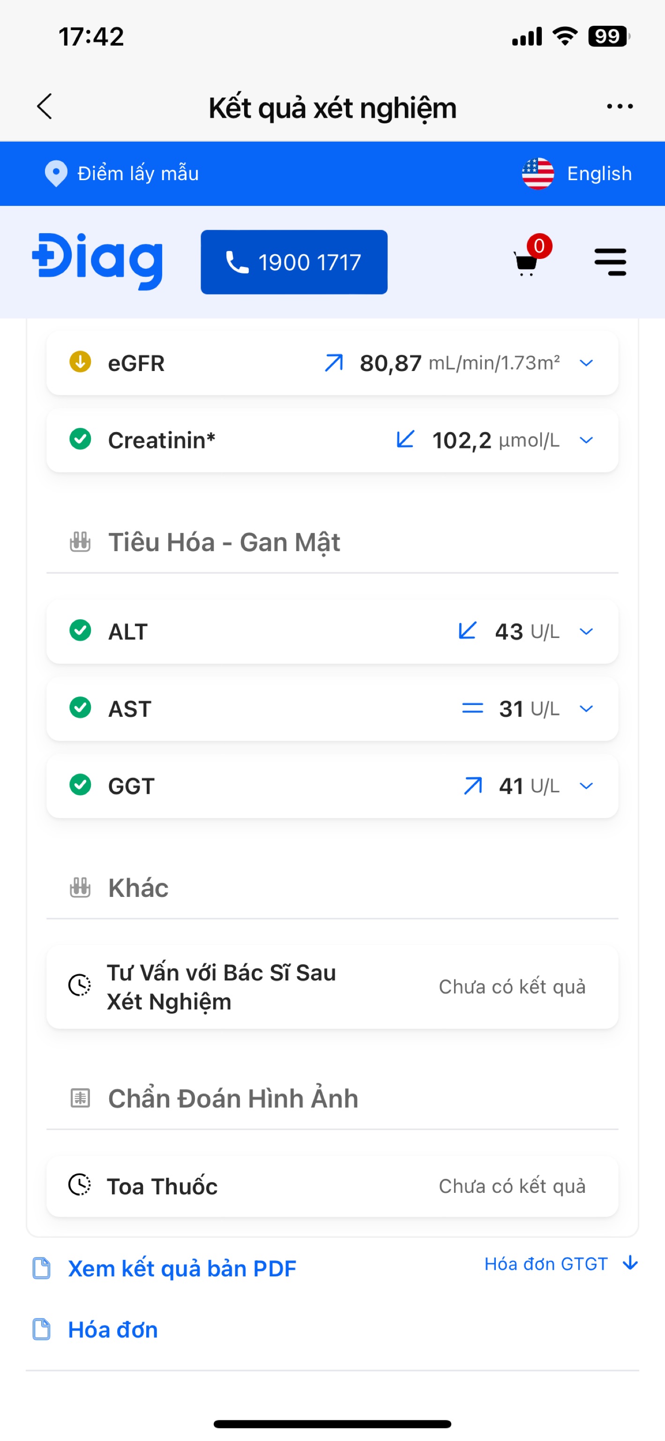Viewport: 665px width, 1441px height.
Task: Open the Hóa đơn link
Action: 112,1330
